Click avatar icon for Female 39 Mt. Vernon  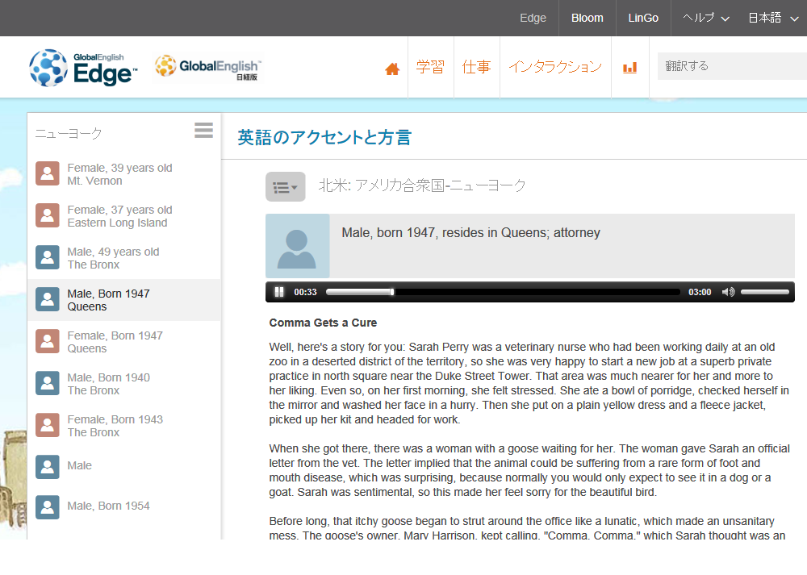[x=48, y=173]
